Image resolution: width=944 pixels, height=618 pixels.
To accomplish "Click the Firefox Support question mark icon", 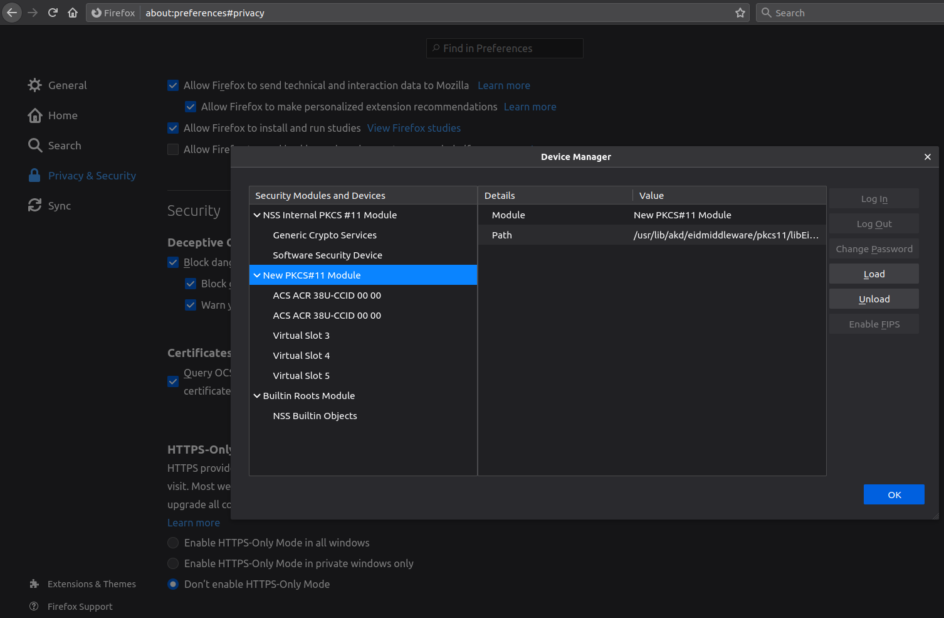I will pyautogui.click(x=34, y=607).
